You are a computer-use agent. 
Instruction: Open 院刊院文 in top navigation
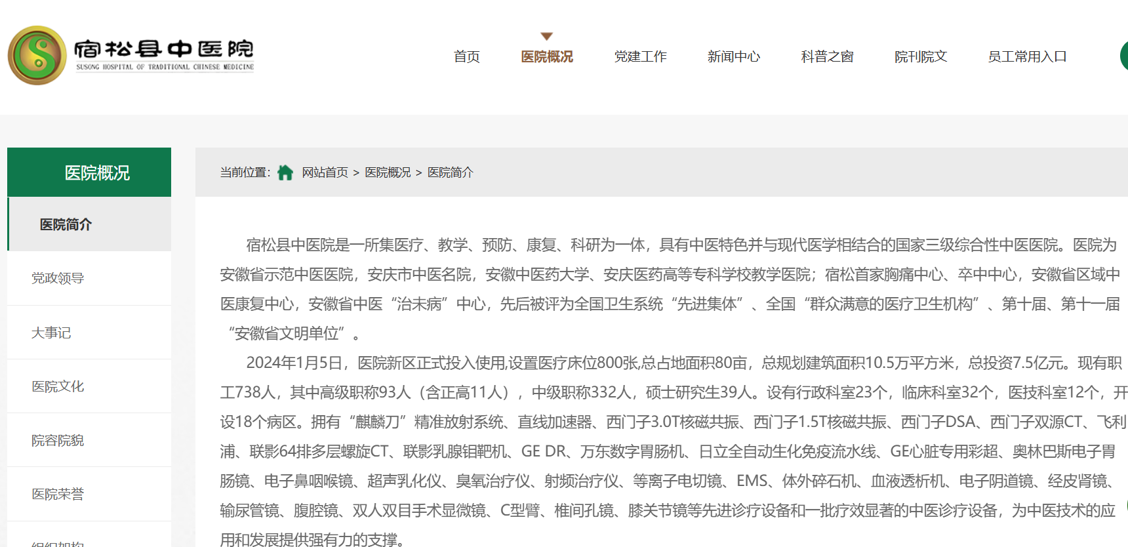pos(921,57)
